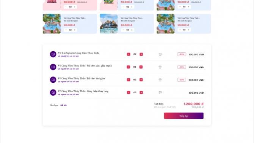Click minus on left second-row Trò chơi thư giãn card
The height and width of the screenshot is (143, 254).
[x=66, y=30]
